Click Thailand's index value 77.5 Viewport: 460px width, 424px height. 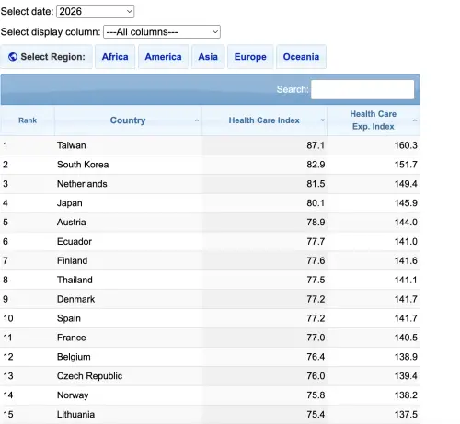pyautogui.click(x=316, y=280)
